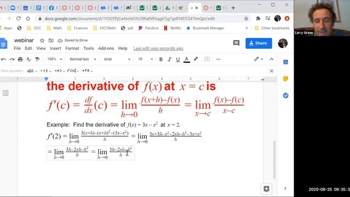Open the Insert menu
This screenshot has width=350, height=197.
[x=55, y=48]
